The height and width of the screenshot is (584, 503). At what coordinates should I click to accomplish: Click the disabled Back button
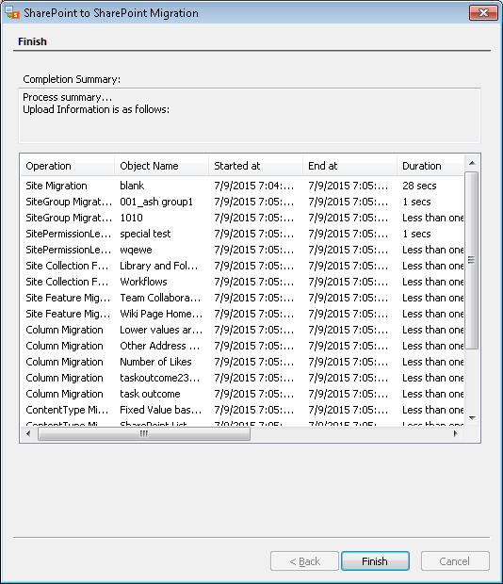304,560
